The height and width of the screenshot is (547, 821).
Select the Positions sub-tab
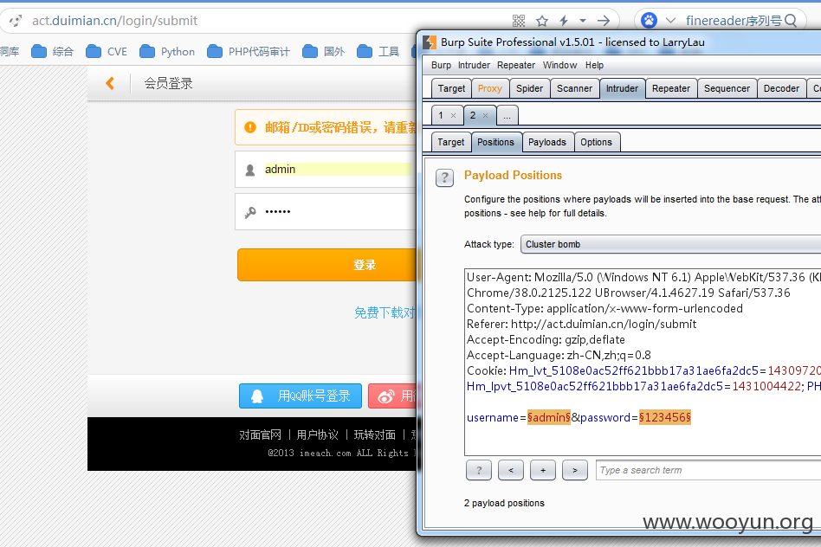click(x=495, y=143)
